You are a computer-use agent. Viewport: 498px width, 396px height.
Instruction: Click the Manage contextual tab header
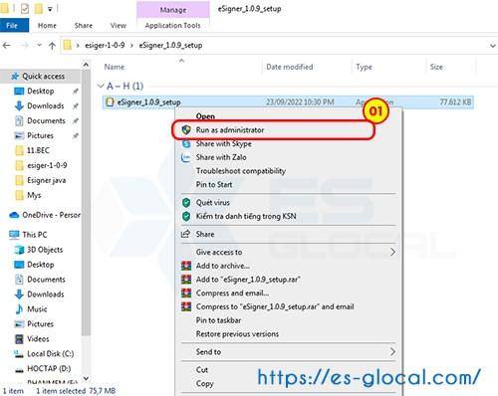coord(173,10)
